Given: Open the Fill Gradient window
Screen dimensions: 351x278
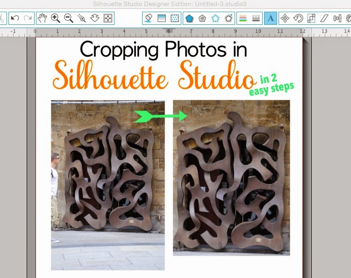Looking at the screenshot, I should coord(162,18).
